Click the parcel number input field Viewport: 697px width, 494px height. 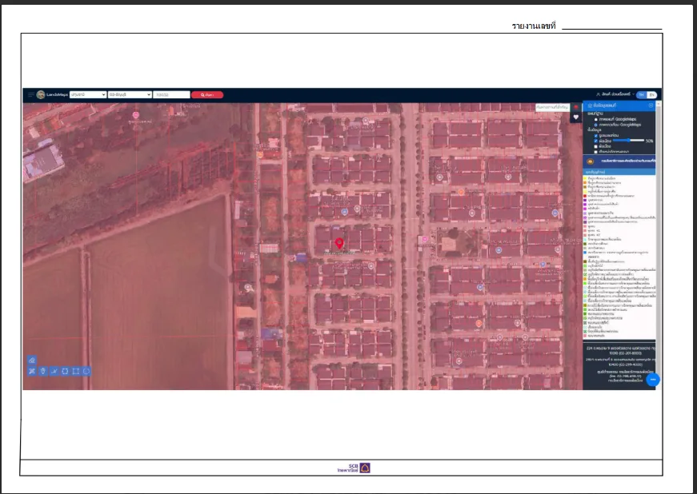(171, 94)
